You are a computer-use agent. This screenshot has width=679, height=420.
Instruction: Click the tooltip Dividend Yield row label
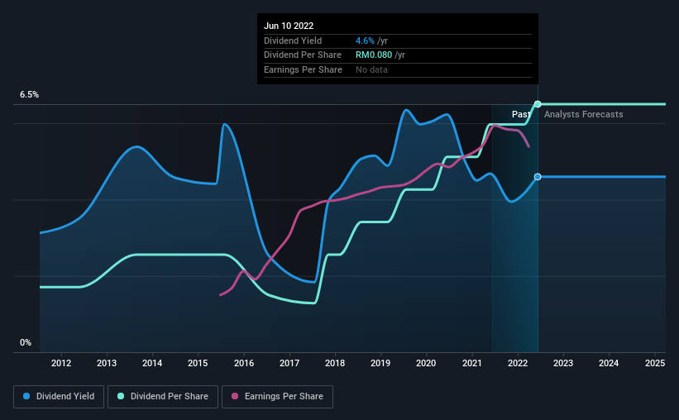point(293,41)
